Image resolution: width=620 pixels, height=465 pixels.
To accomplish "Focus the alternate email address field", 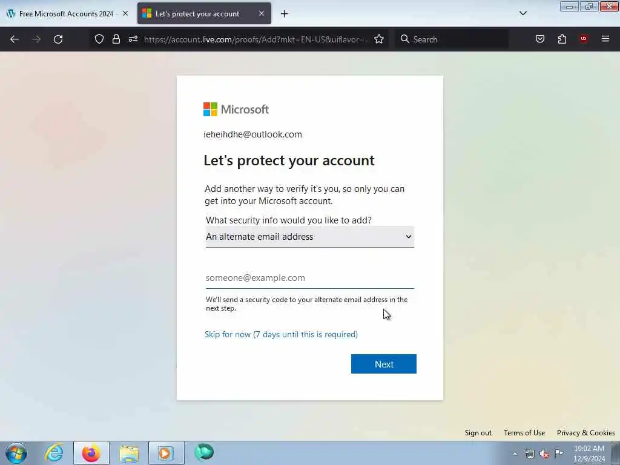I will pyautogui.click(x=309, y=278).
